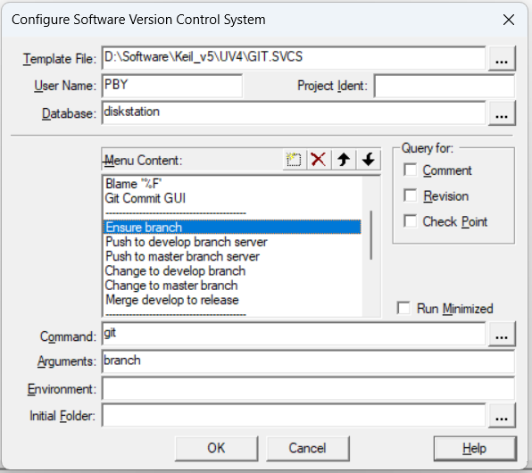Image resolution: width=532 pixels, height=473 pixels.
Task: Select the Ensure branch list entry
Action: (x=232, y=228)
